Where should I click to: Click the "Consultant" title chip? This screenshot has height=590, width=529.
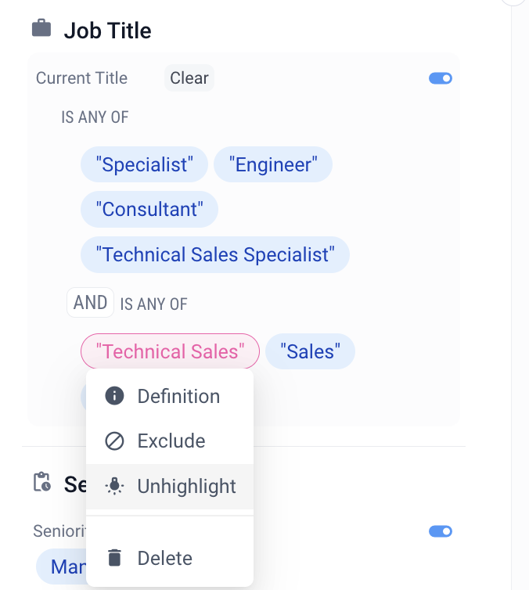(x=149, y=210)
